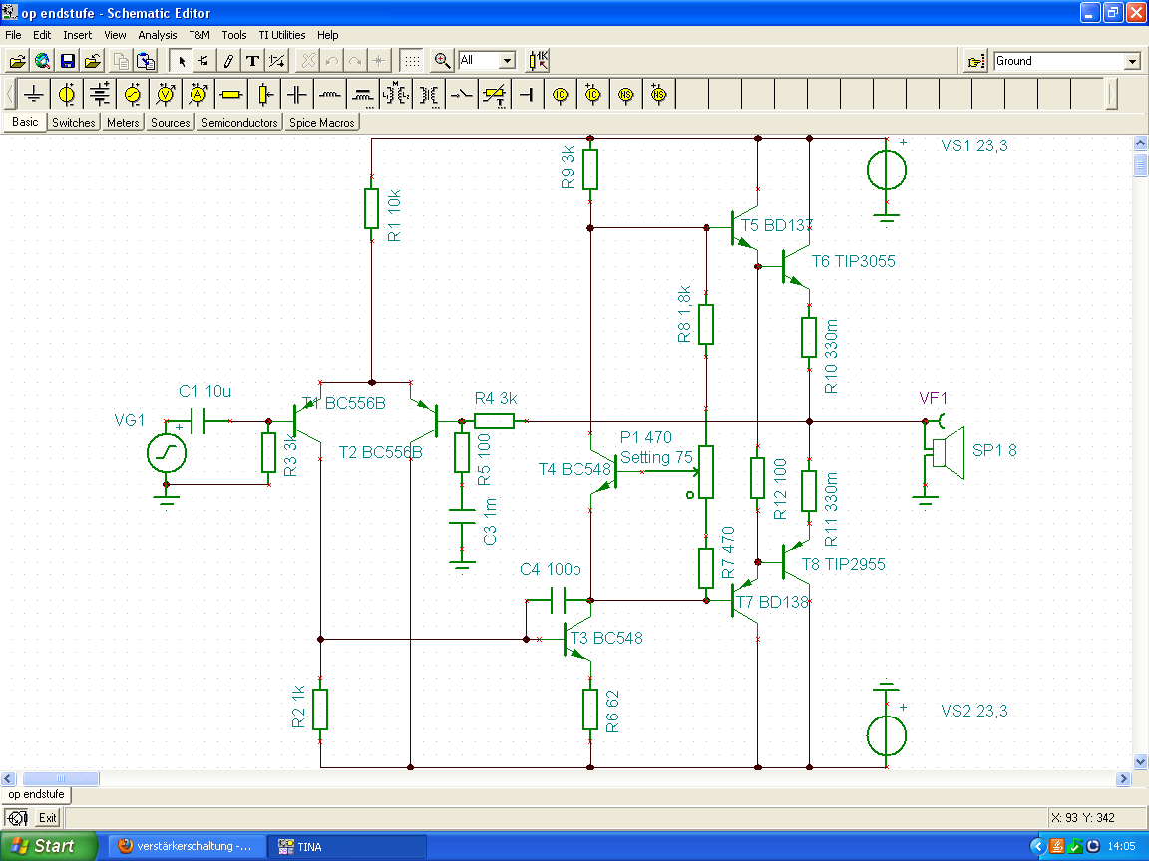The width and height of the screenshot is (1149, 861).
Task: Open the Edit menu
Action: pyautogui.click(x=42, y=35)
